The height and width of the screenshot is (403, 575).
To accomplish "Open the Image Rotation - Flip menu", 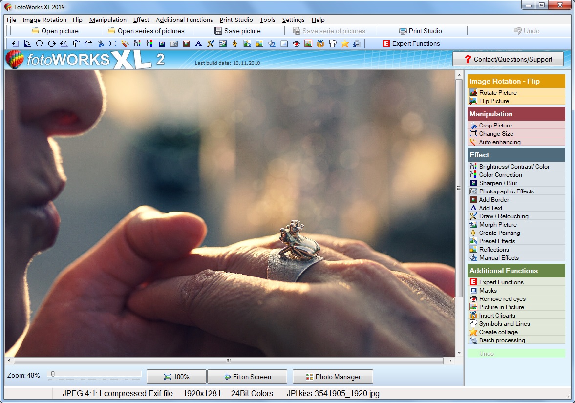I will (x=52, y=20).
